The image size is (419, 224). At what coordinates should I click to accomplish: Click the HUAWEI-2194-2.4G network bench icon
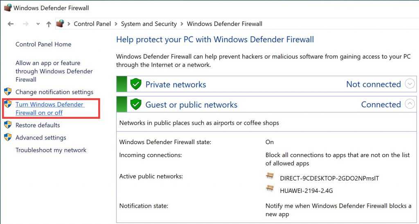pos(270,189)
